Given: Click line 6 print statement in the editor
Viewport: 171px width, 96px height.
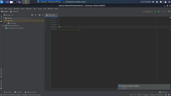Looking at the screenshot, I should pyautogui.click(x=66, y=29).
